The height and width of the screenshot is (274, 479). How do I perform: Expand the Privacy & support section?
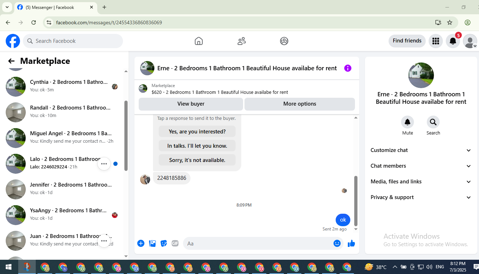coord(421,197)
